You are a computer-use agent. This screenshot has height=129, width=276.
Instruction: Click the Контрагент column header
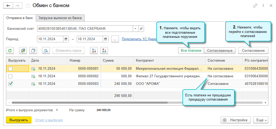click(x=170, y=60)
